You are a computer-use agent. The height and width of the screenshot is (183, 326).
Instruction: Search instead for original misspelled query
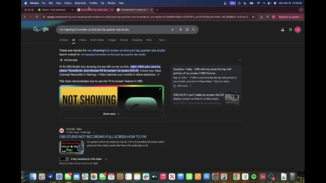pos(113,54)
